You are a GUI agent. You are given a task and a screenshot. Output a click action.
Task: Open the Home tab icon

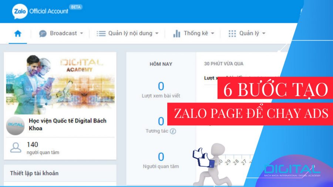pos(18,34)
